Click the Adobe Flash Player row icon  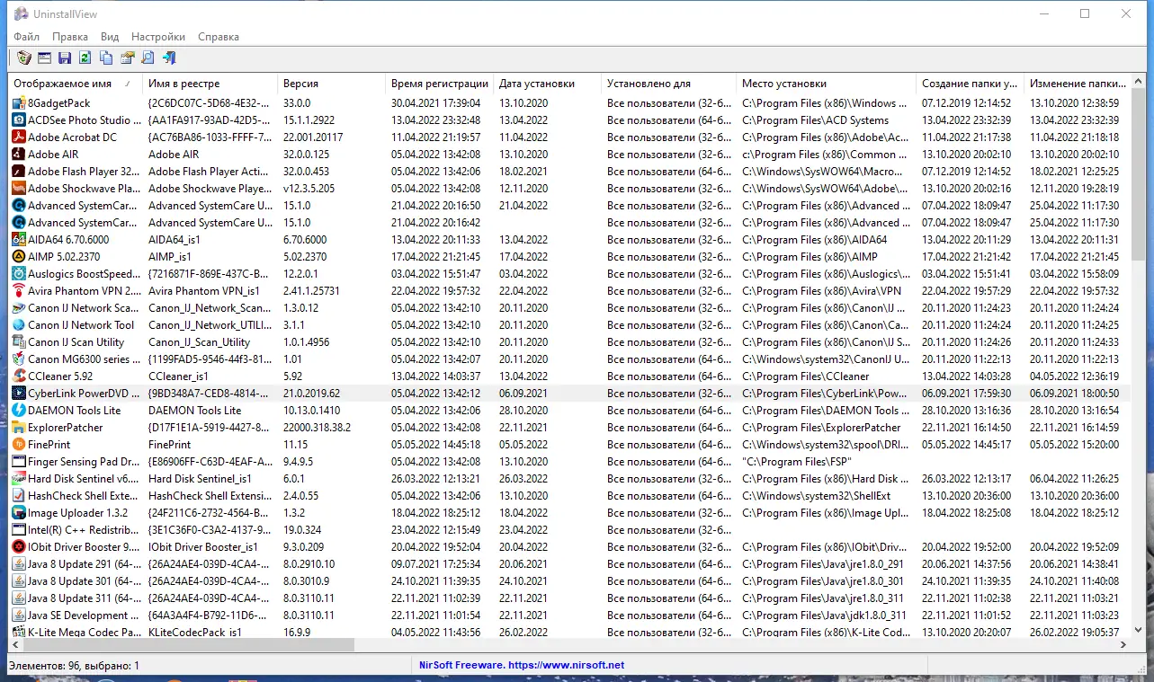coord(19,172)
